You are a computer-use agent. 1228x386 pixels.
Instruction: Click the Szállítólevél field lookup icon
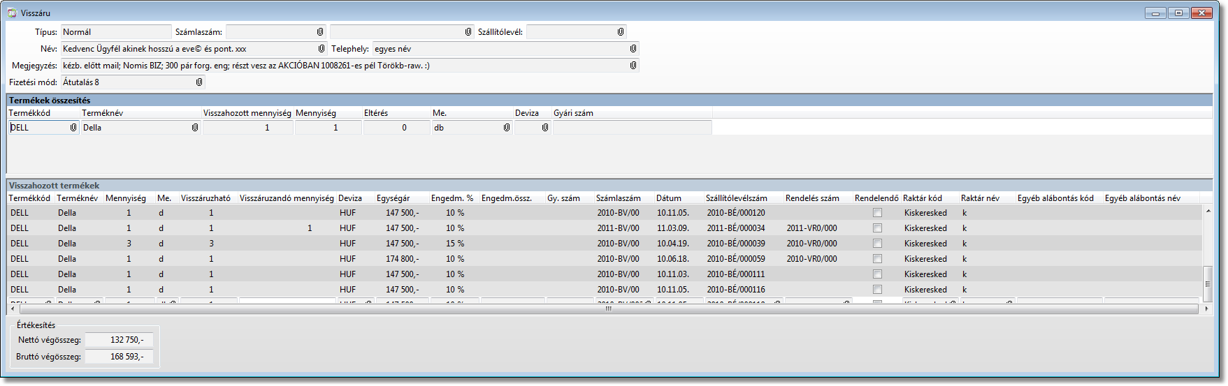(x=621, y=32)
